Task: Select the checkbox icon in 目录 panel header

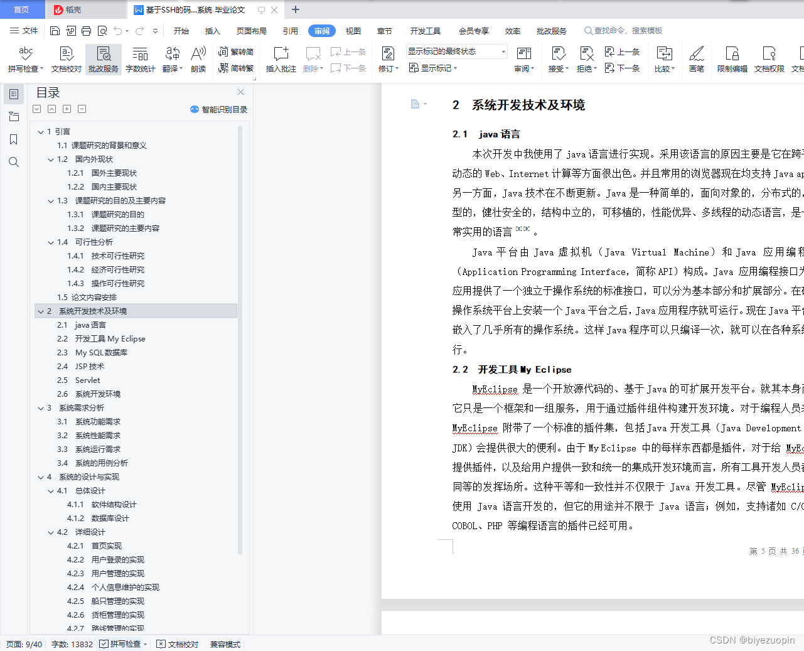Action: pos(36,109)
